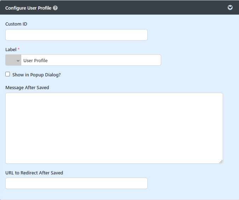The height and width of the screenshot is (200, 239).
Task: Open the Label icon selector dropdown
Action: [13, 60]
